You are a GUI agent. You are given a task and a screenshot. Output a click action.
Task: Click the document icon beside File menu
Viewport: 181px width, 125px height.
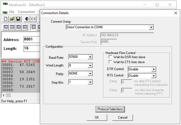(x=5, y=12)
